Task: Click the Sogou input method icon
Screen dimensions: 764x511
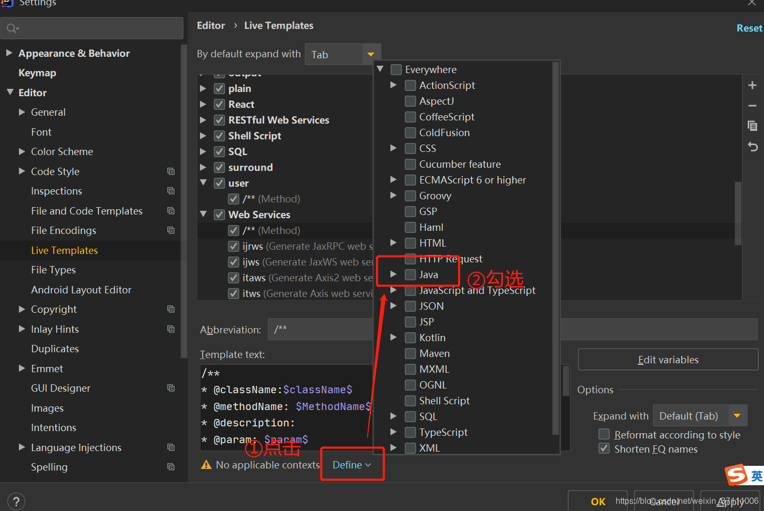Action: (736, 475)
